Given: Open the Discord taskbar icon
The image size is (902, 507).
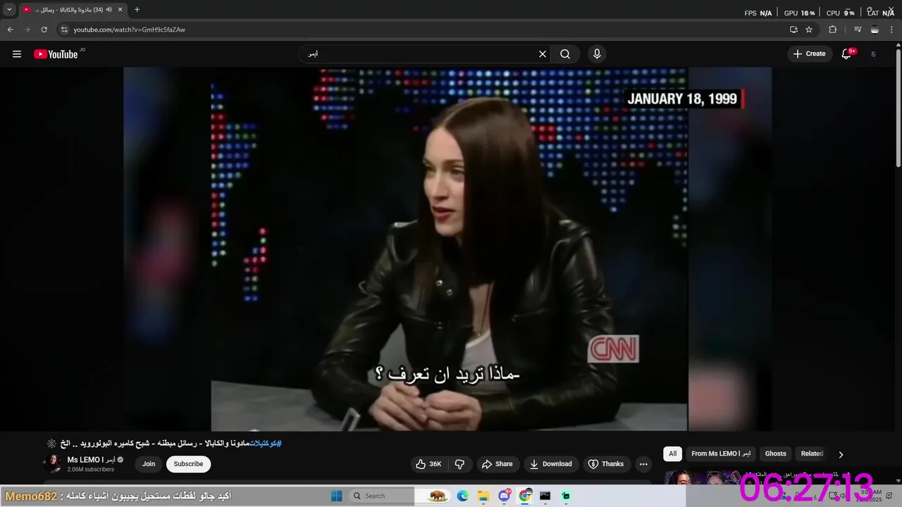Looking at the screenshot, I should 505,496.
